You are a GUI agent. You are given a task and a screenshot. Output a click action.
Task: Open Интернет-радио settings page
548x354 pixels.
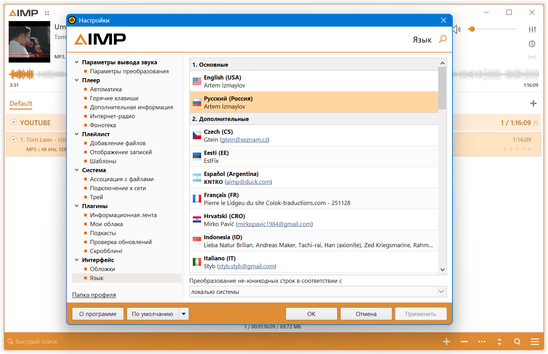[x=113, y=116]
